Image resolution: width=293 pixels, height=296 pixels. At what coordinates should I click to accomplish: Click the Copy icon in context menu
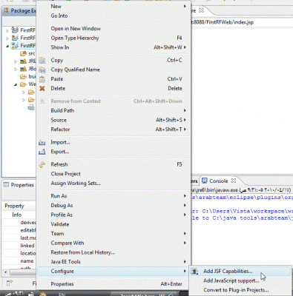click(42, 61)
